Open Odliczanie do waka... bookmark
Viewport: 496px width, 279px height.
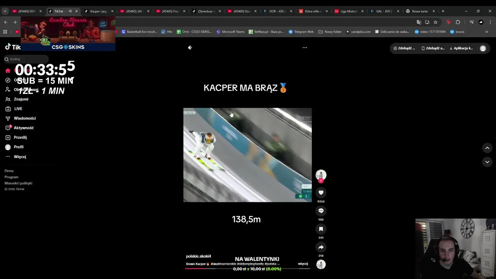click(x=392, y=32)
